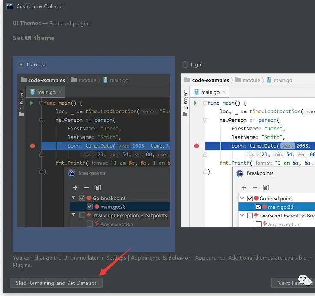Toggle main.go:28 checkbox in Light preview
The height and width of the screenshot is (296, 315).
point(259,207)
